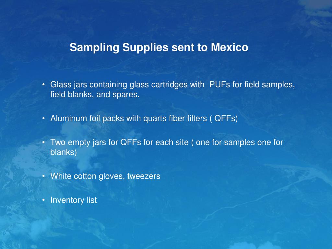The image size is (332, 249).
Task: Click the bullet point before Two empty jars
Action: tap(43, 143)
